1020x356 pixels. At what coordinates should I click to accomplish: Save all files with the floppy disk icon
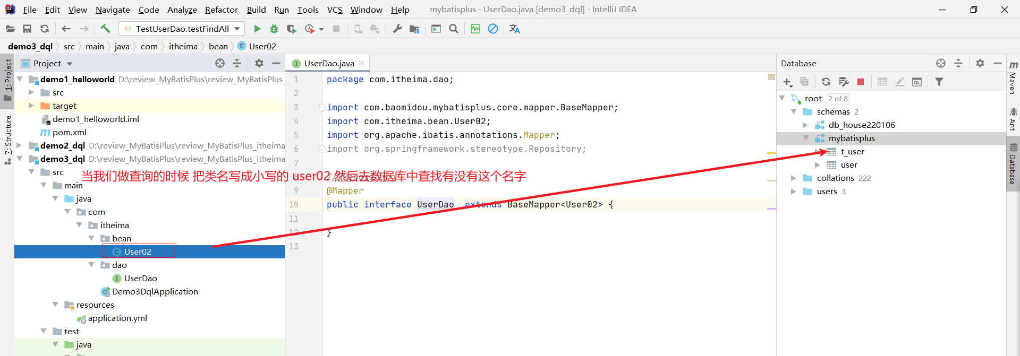[27, 29]
